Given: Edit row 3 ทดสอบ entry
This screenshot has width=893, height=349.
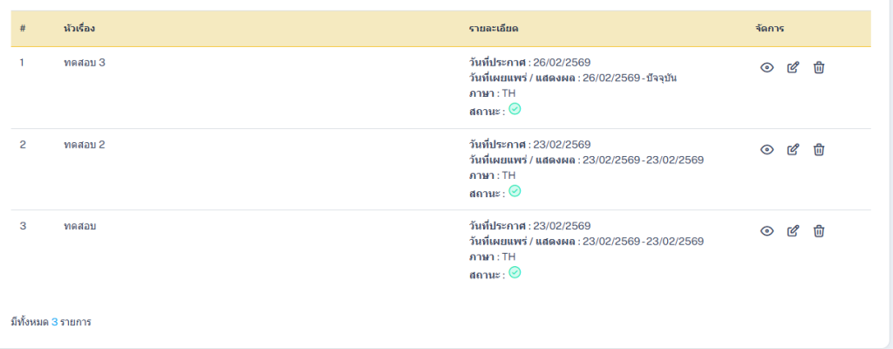Looking at the screenshot, I should pos(793,231).
